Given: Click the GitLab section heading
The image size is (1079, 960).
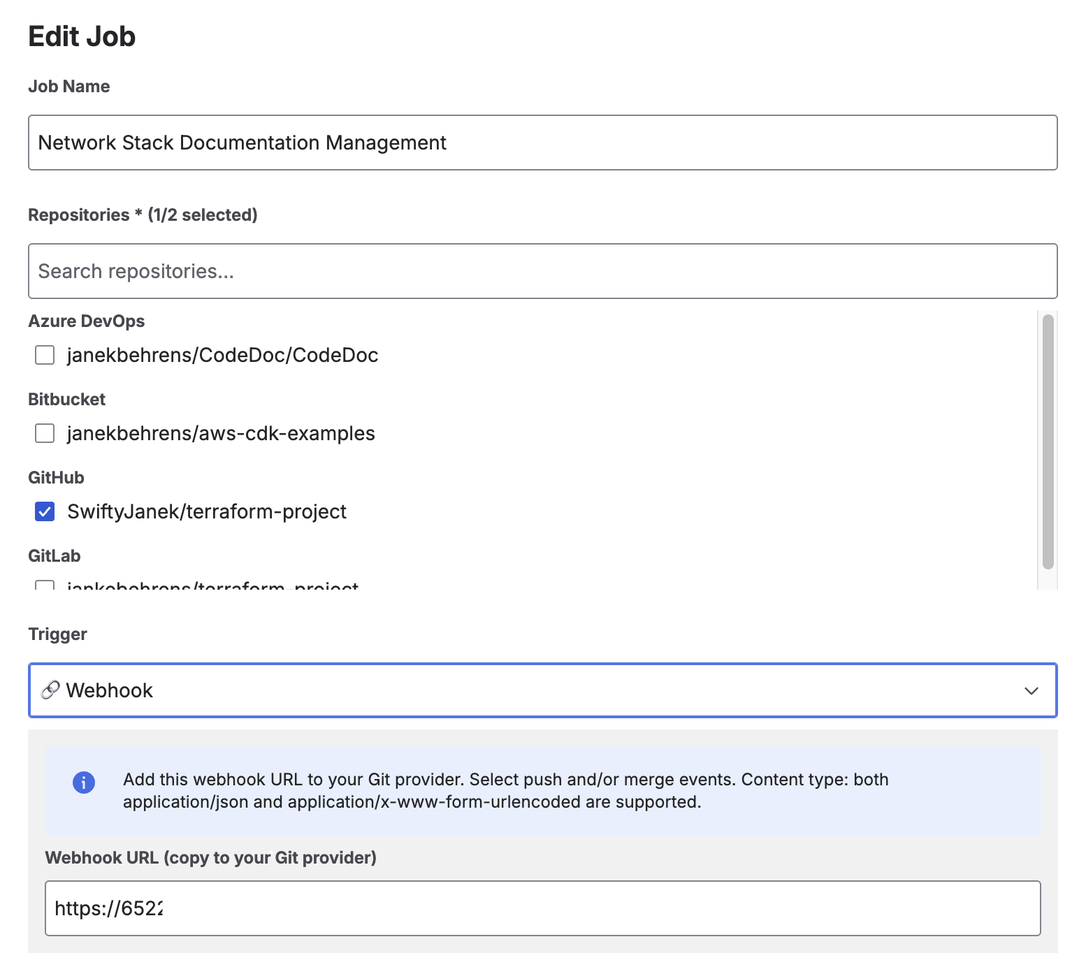Looking at the screenshot, I should (x=54, y=555).
